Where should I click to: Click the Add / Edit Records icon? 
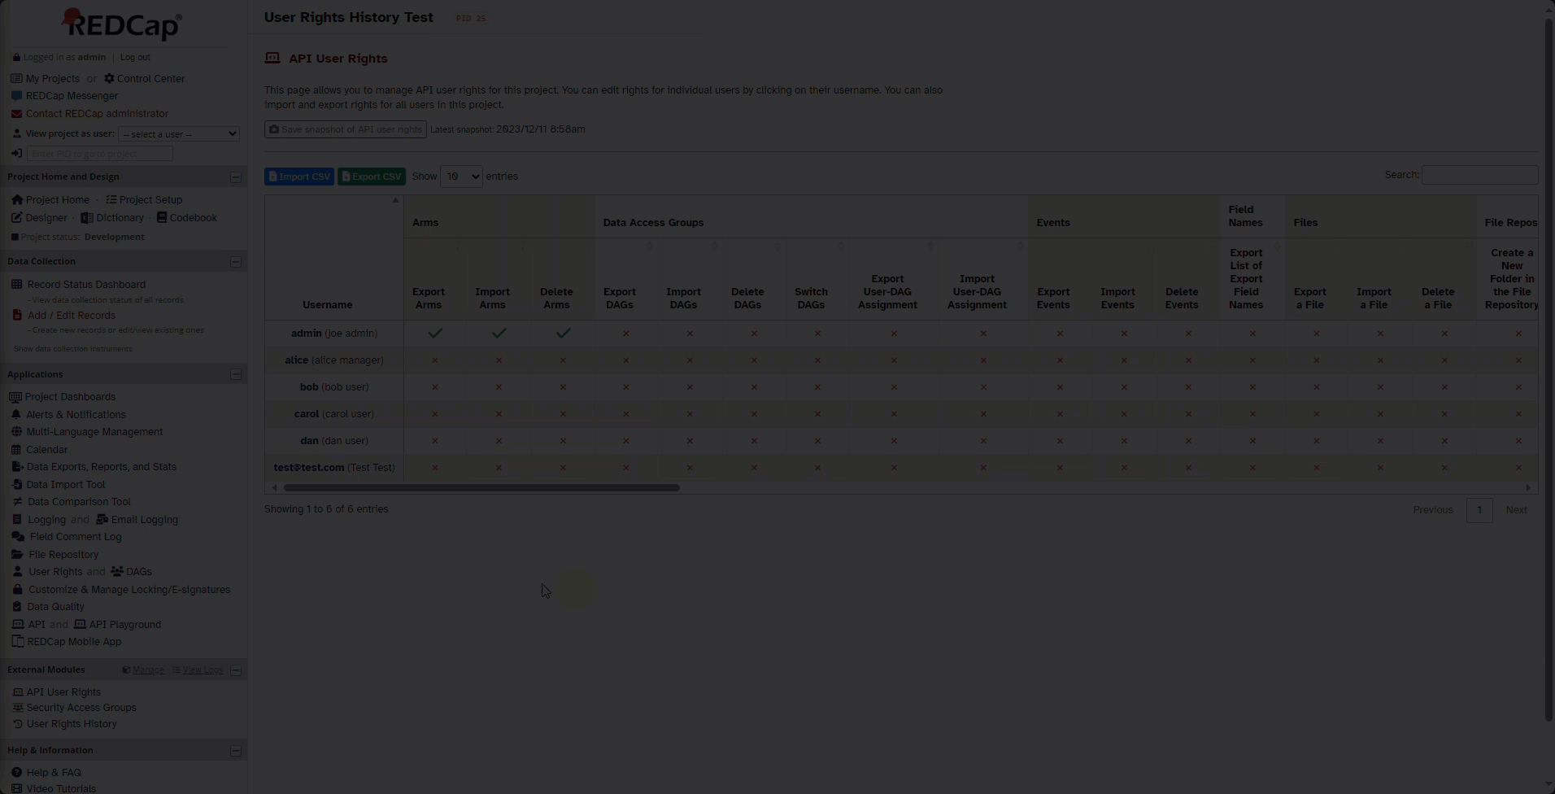[x=17, y=316]
